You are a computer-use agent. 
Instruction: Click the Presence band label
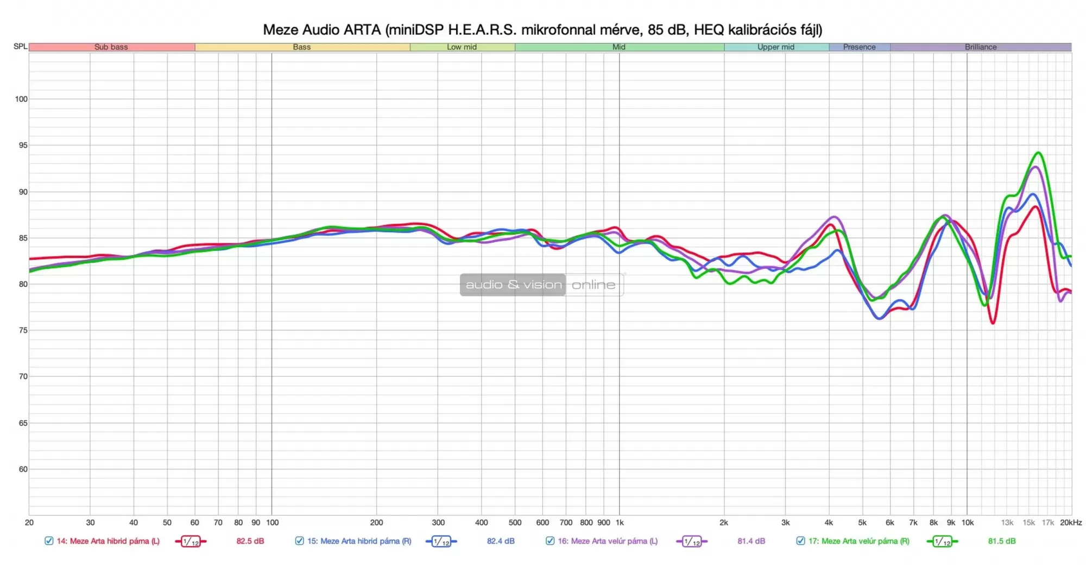[860, 47]
